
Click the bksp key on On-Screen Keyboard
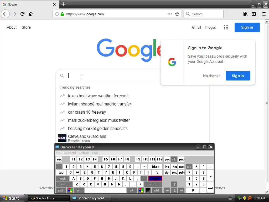pos(156,166)
